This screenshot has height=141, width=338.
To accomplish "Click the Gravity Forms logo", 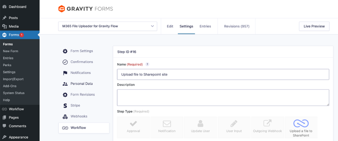I will (86, 9).
